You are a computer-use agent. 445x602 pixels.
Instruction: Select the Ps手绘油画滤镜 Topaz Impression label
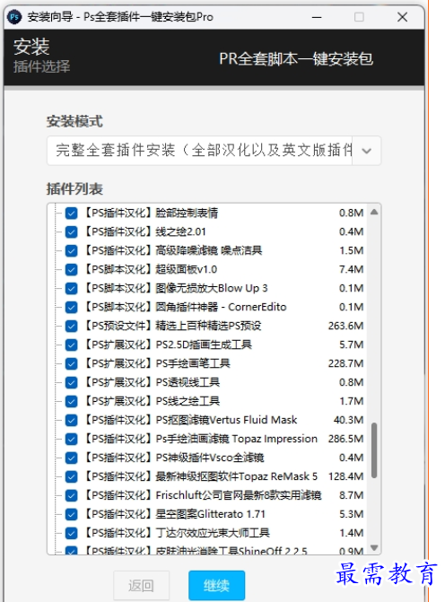[x=200, y=439]
